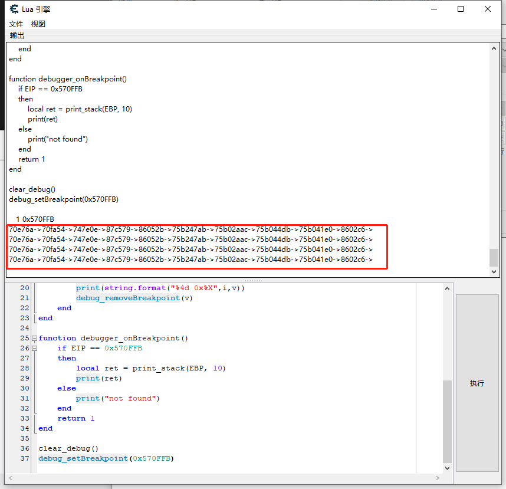Open the 视图 menu
This screenshot has height=489, width=506.
click(x=38, y=24)
